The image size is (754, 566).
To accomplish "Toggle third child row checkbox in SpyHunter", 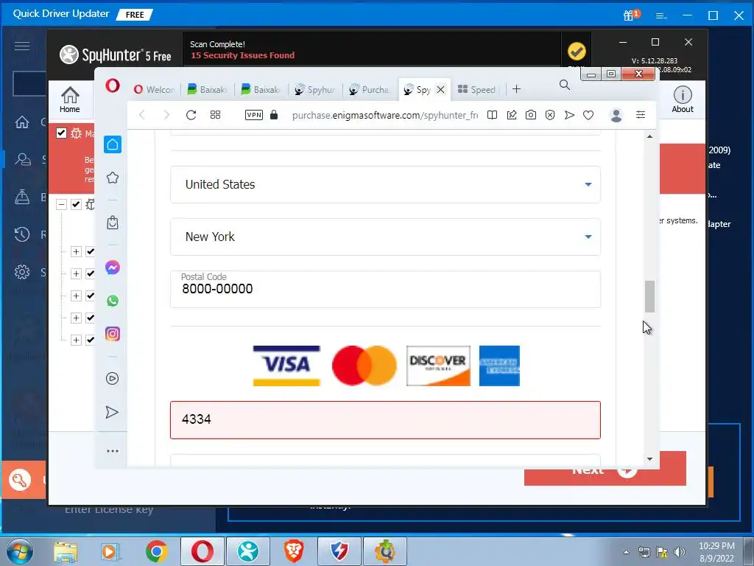I will click(x=90, y=296).
